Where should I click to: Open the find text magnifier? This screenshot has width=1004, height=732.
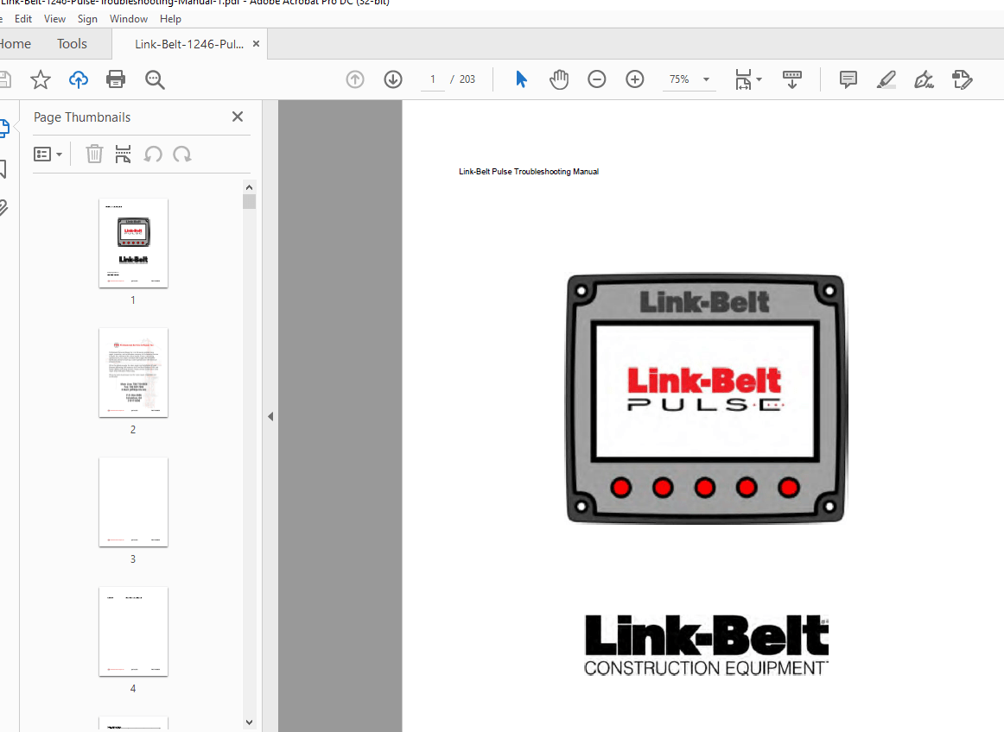click(x=155, y=79)
